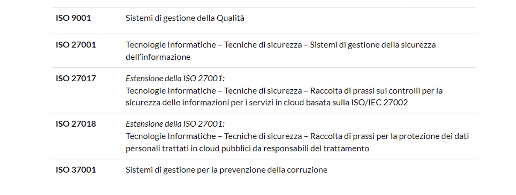Click the ISO 27001 label
Image resolution: width=516 pixels, height=195 pixels.
coord(76,45)
